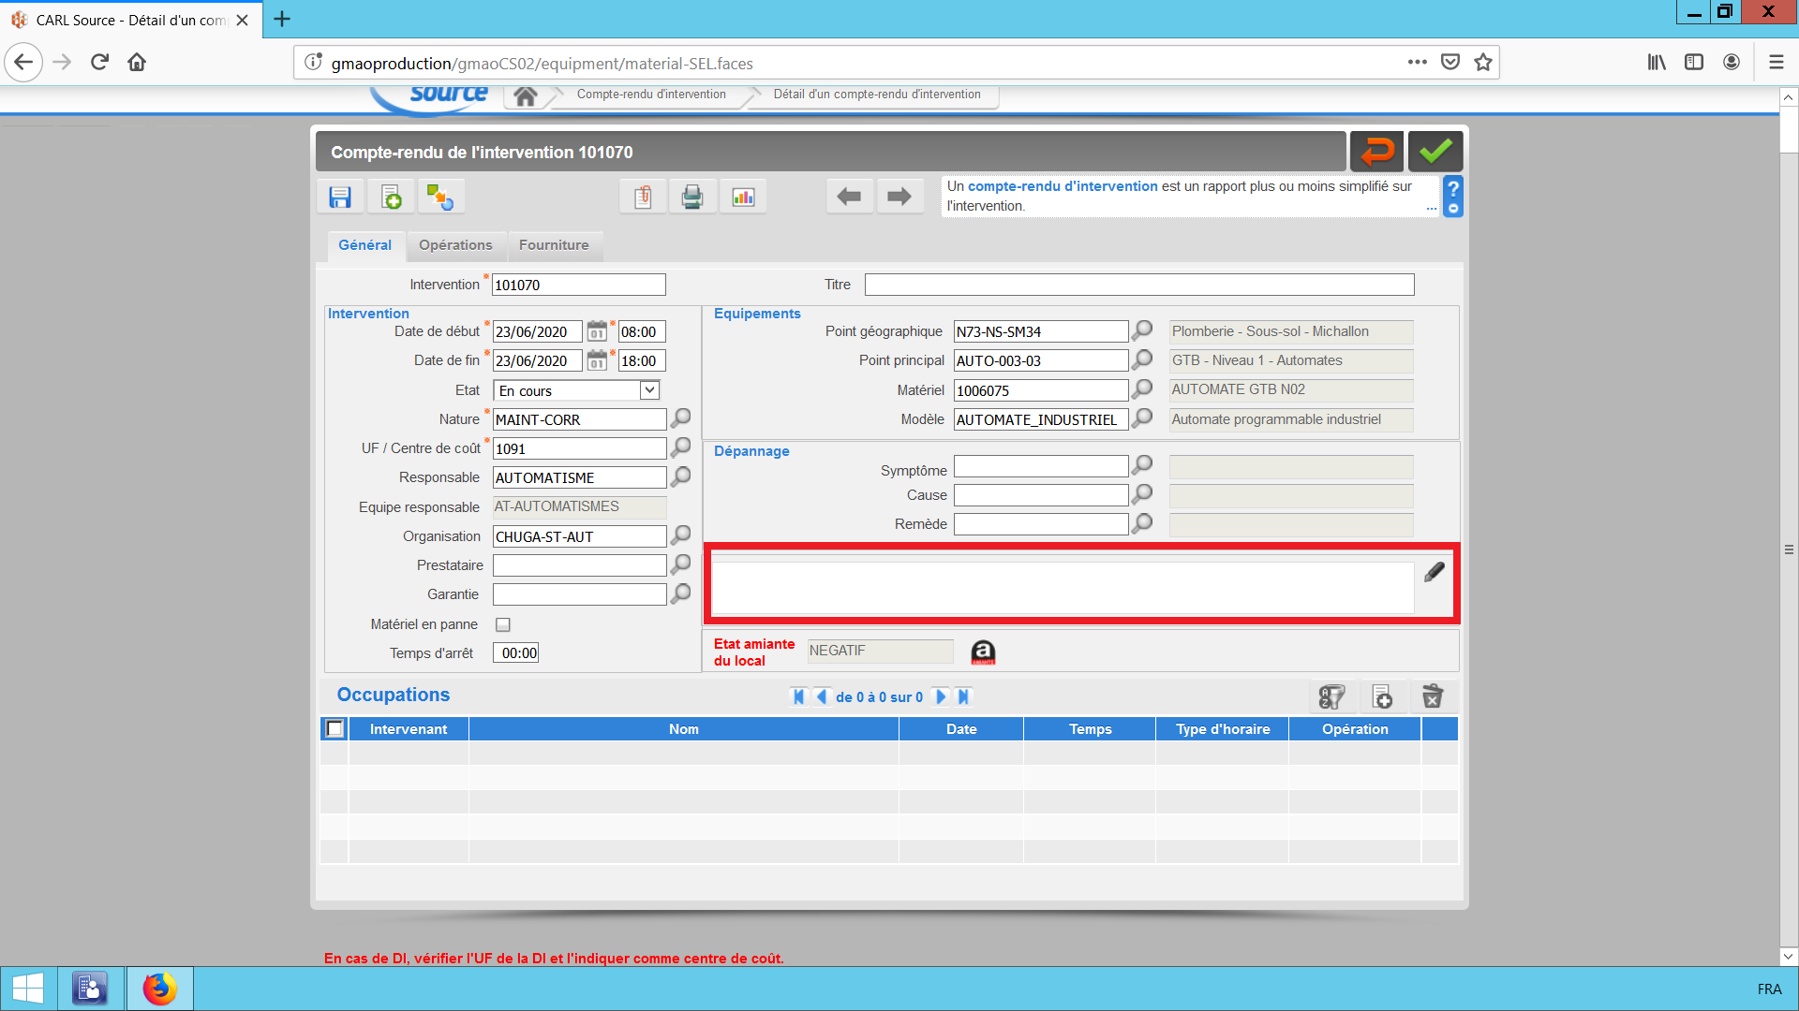Click the pencil edit icon beside comment box
The image size is (1799, 1011).
[x=1435, y=572]
